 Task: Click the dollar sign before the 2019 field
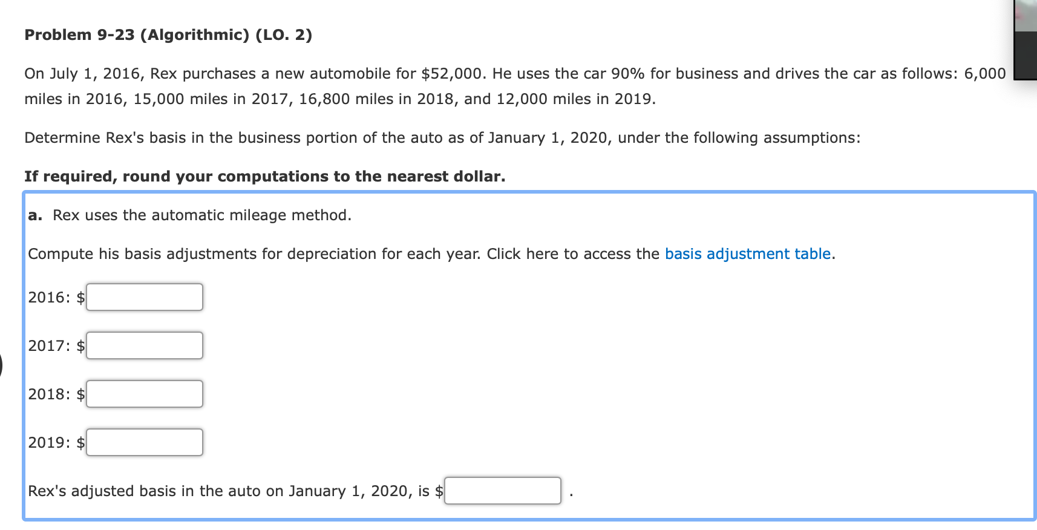(x=80, y=443)
